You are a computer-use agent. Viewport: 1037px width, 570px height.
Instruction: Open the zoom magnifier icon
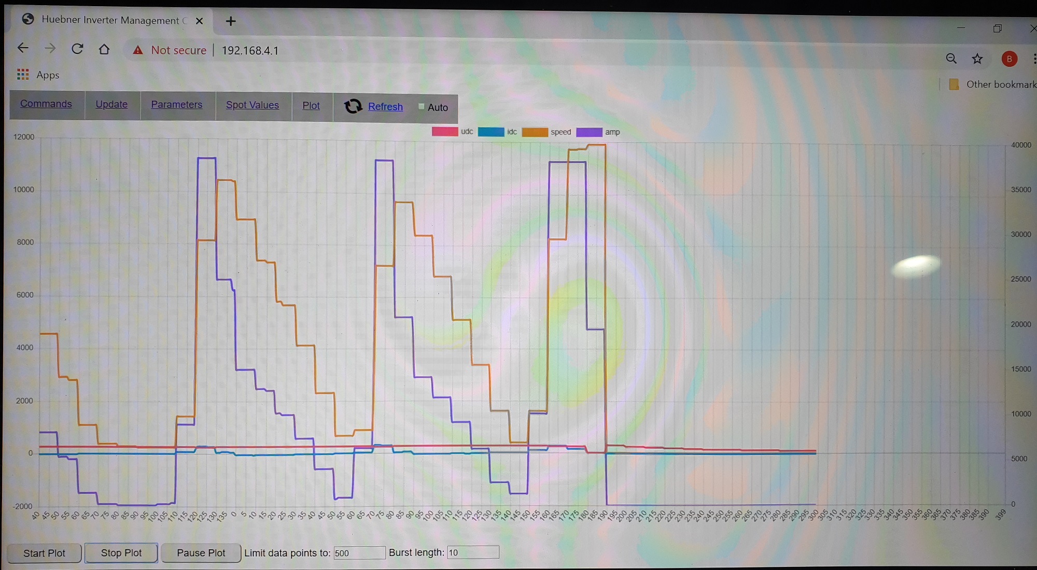click(951, 59)
